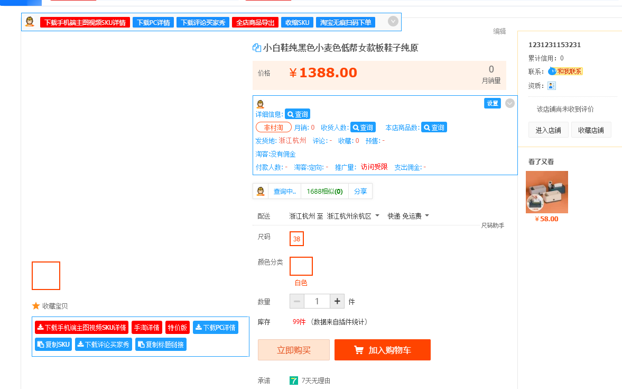Click 立即购买 to buy now
Viewport: 622px width, 389px height.
tap(293, 350)
